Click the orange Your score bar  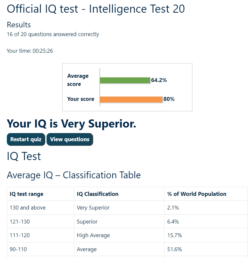131,99
